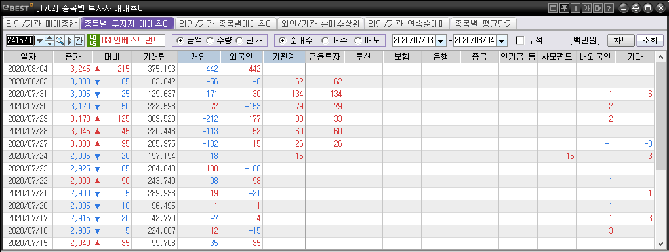Image resolution: width=669 pixels, height=252 pixels.
Task: Click the export/send screen icon
Action: tap(598, 8)
